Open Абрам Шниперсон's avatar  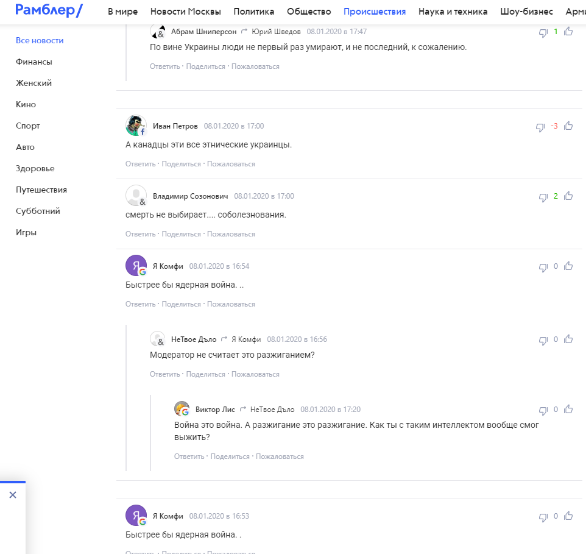158,31
